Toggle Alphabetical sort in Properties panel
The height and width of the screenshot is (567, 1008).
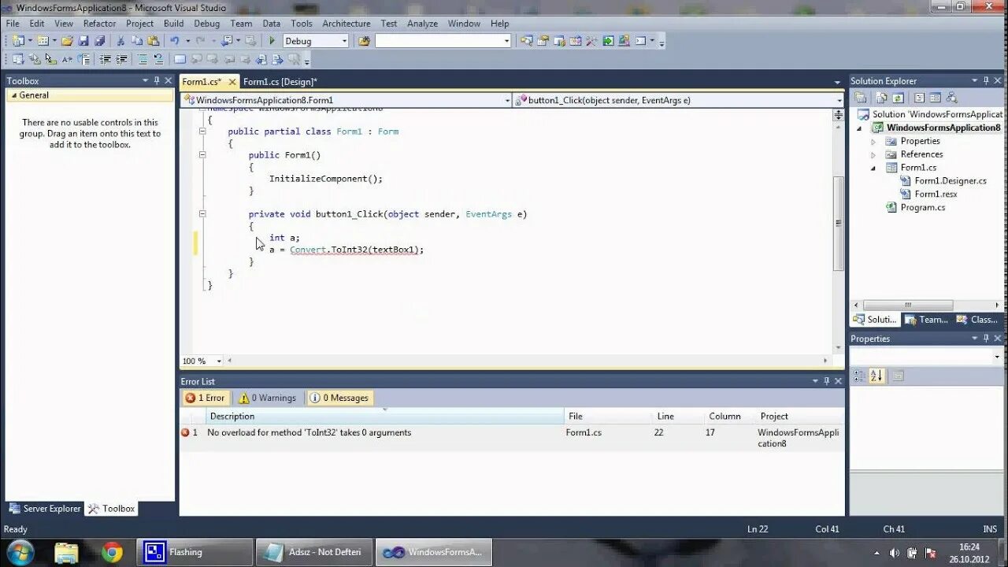point(877,376)
